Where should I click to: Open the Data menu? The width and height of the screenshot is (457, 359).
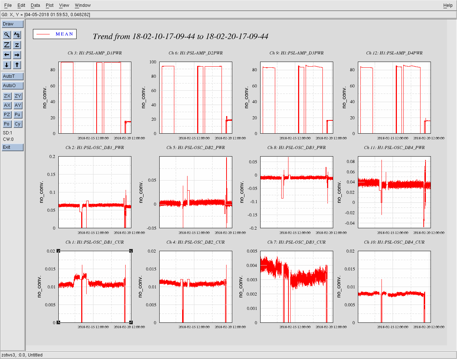(35, 5)
